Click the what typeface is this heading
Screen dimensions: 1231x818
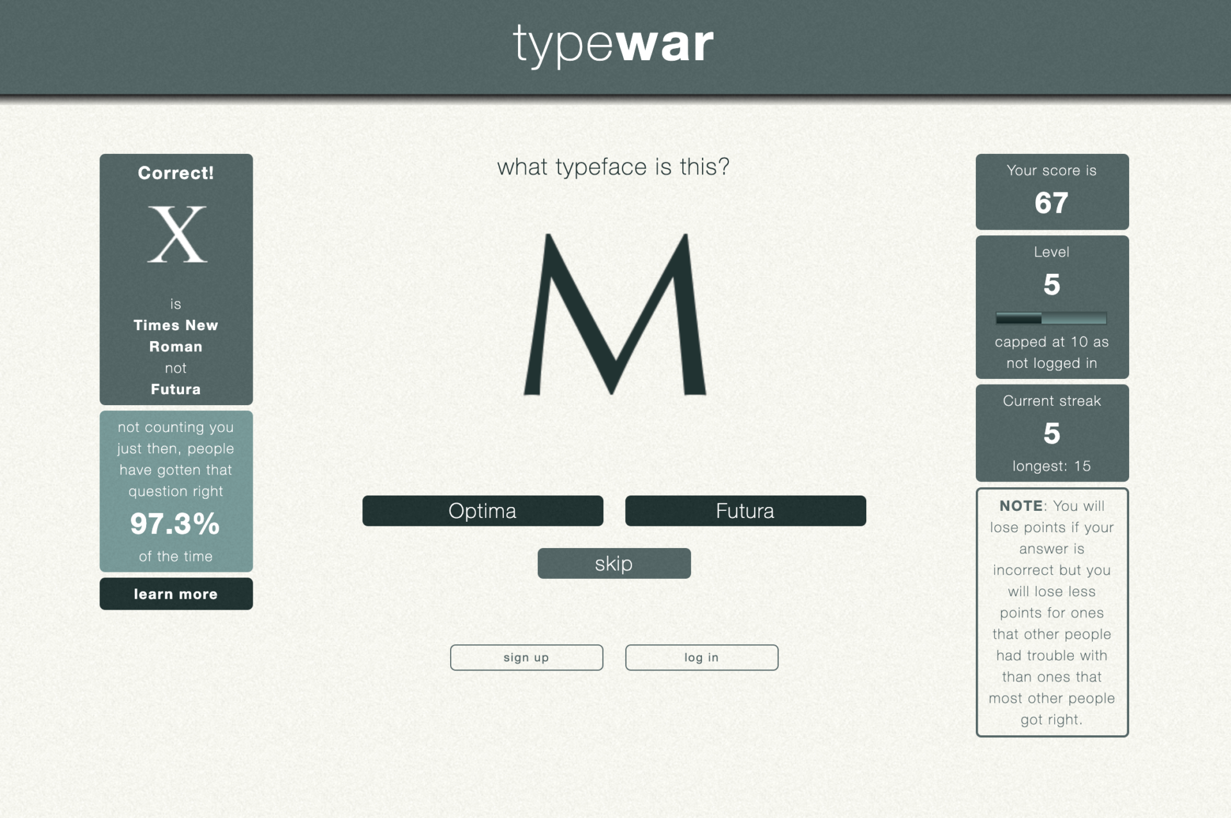[614, 167]
